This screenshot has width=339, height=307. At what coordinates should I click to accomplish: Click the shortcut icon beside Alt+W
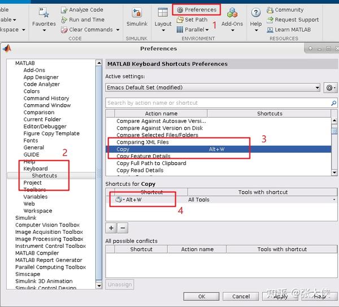tap(119, 199)
